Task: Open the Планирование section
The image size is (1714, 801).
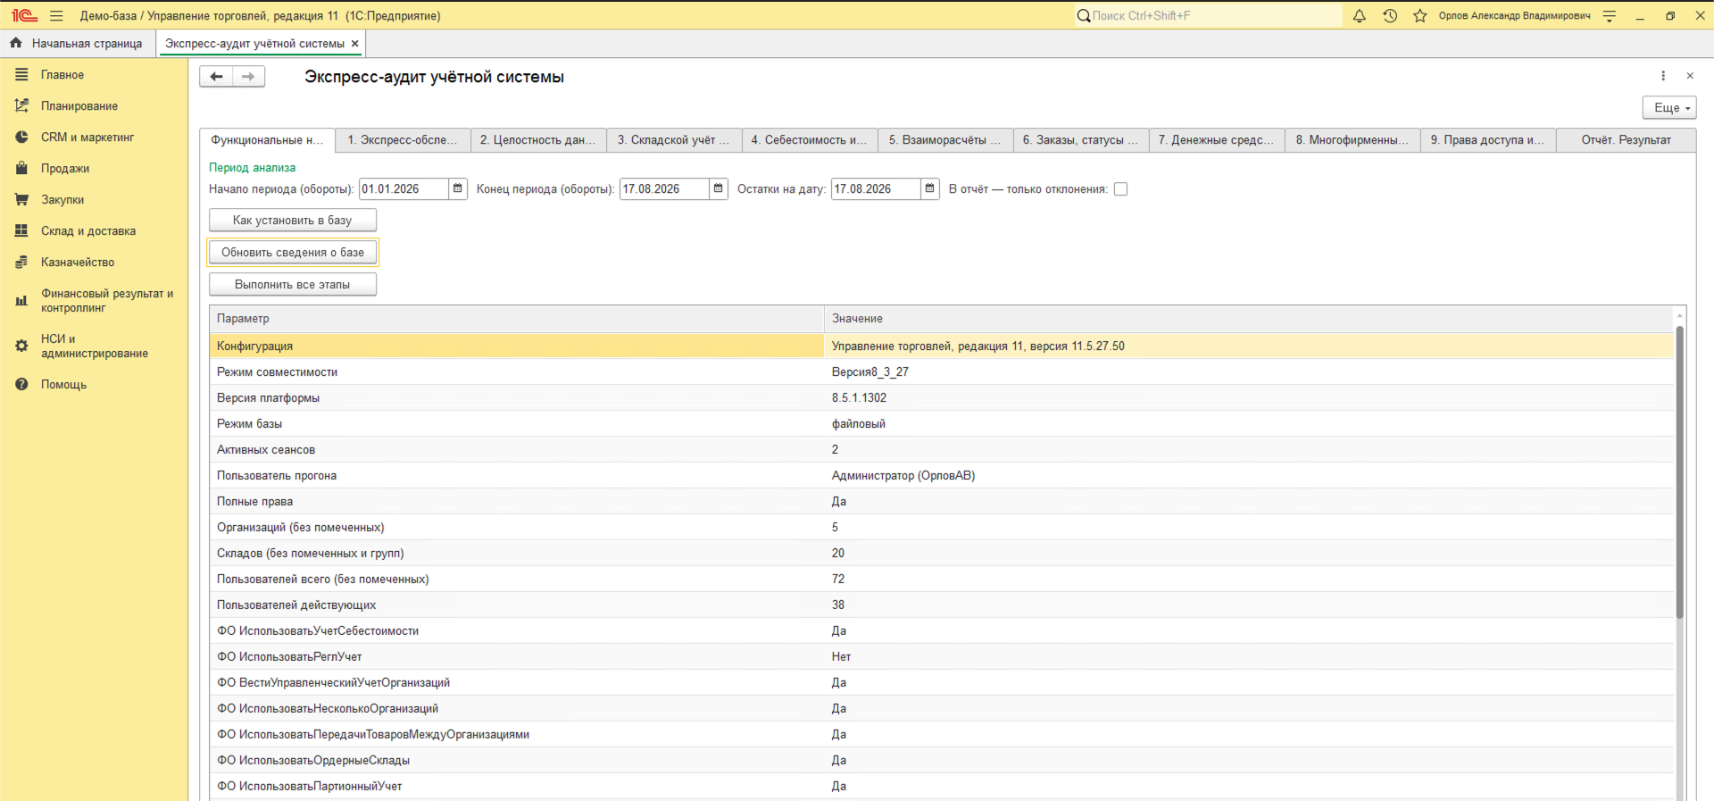Action: click(x=94, y=106)
